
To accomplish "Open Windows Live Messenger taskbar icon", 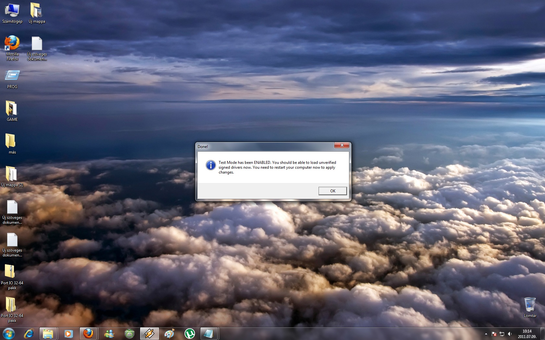I will pyautogui.click(x=109, y=334).
